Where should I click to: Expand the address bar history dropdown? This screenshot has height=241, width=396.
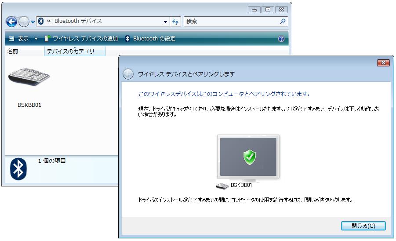(x=165, y=22)
